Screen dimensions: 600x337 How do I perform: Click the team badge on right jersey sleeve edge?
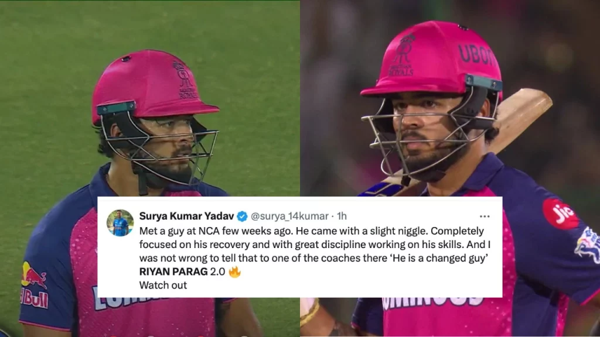[588, 245]
